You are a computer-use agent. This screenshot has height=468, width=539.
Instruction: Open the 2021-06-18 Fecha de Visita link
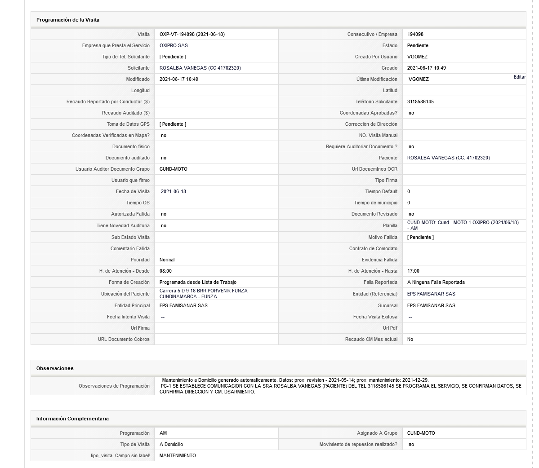click(173, 192)
